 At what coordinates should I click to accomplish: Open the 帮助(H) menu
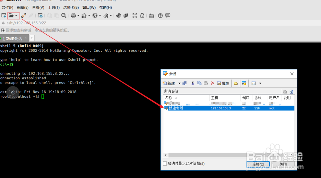click(x=105, y=8)
